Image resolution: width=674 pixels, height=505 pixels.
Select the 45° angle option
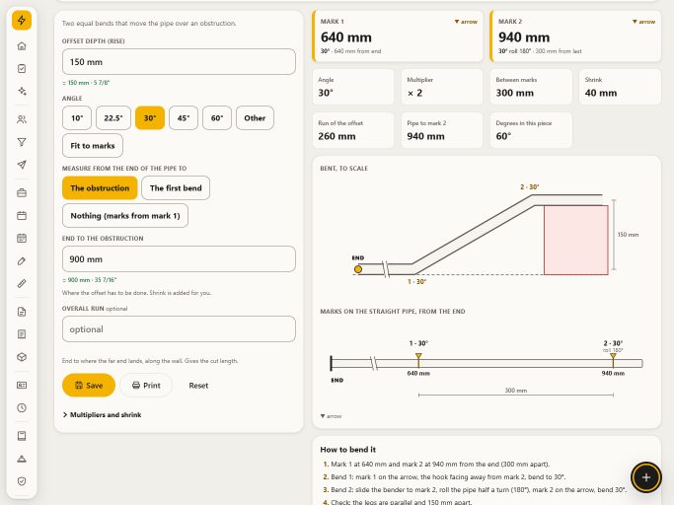[184, 117]
